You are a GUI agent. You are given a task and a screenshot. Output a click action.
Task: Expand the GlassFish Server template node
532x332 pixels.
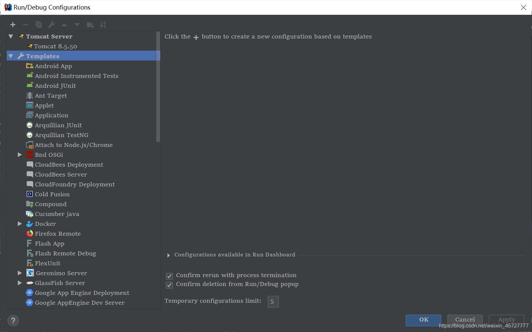click(x=20, y=283)
